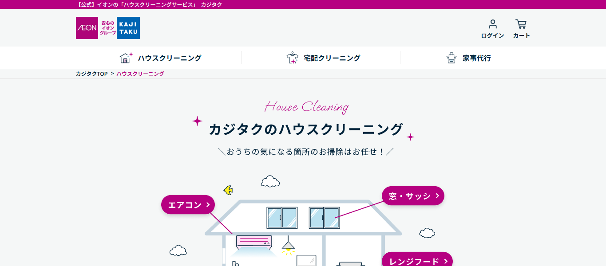Click the KAJITAKU logo
The height and width of the screenshot is (266, 606).
[x=128, y=28]
